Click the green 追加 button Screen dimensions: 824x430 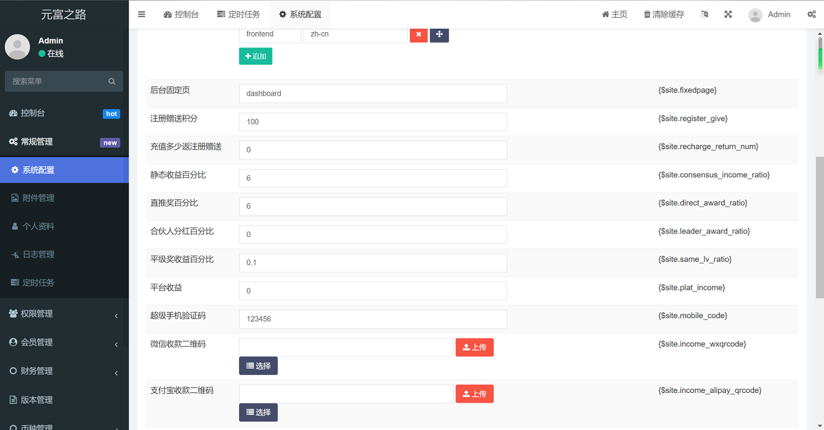pos(255,56)
